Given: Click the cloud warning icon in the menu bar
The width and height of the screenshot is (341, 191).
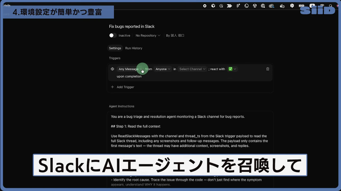Looking at the screenshot, I should [x=282, y=6].
